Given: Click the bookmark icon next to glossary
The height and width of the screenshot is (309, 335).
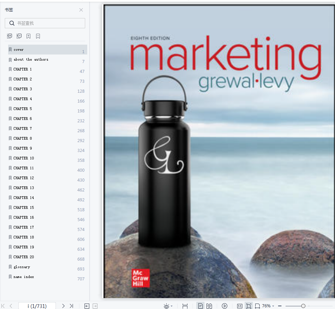Looking at the screenshot, I should pyautogui.click(x=10, y=267).
